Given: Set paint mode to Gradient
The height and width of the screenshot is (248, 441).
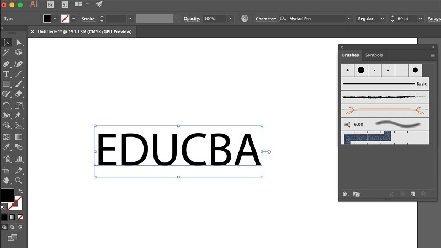Looking at the screenshot, I should point(12,217).
